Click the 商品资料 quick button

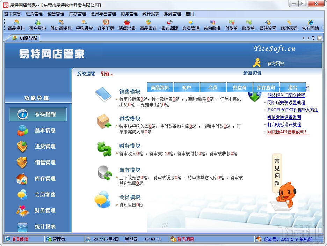point(160,88)
